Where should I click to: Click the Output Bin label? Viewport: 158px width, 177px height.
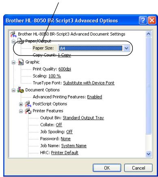51,118
